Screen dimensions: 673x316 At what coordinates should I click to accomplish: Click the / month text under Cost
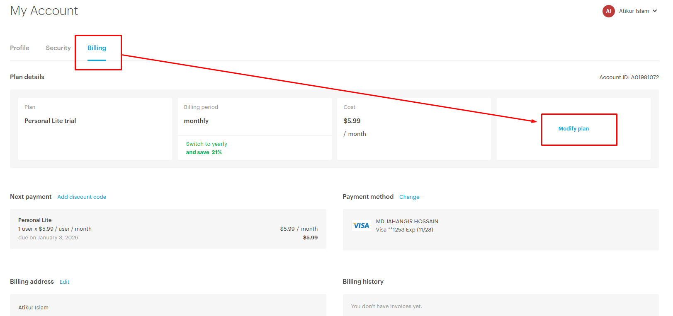[355, 134]
